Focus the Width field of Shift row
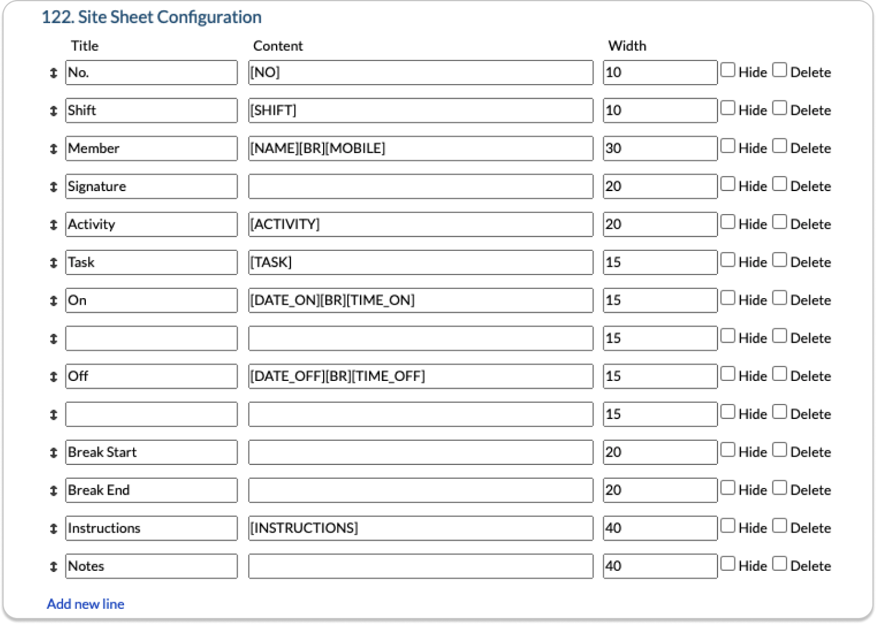Image resolution: width=876 pixels, height=624 pixels. (x=659, y=111)
